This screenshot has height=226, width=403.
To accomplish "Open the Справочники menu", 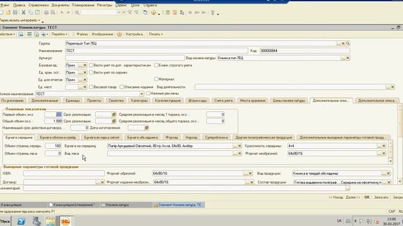I will 38,5.
